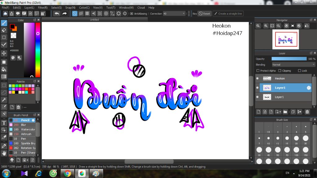Image resolution: width=317 pixels, height=178 pixels.
Task: Enable the curve snap guide
Action: (x=112, y=14)
